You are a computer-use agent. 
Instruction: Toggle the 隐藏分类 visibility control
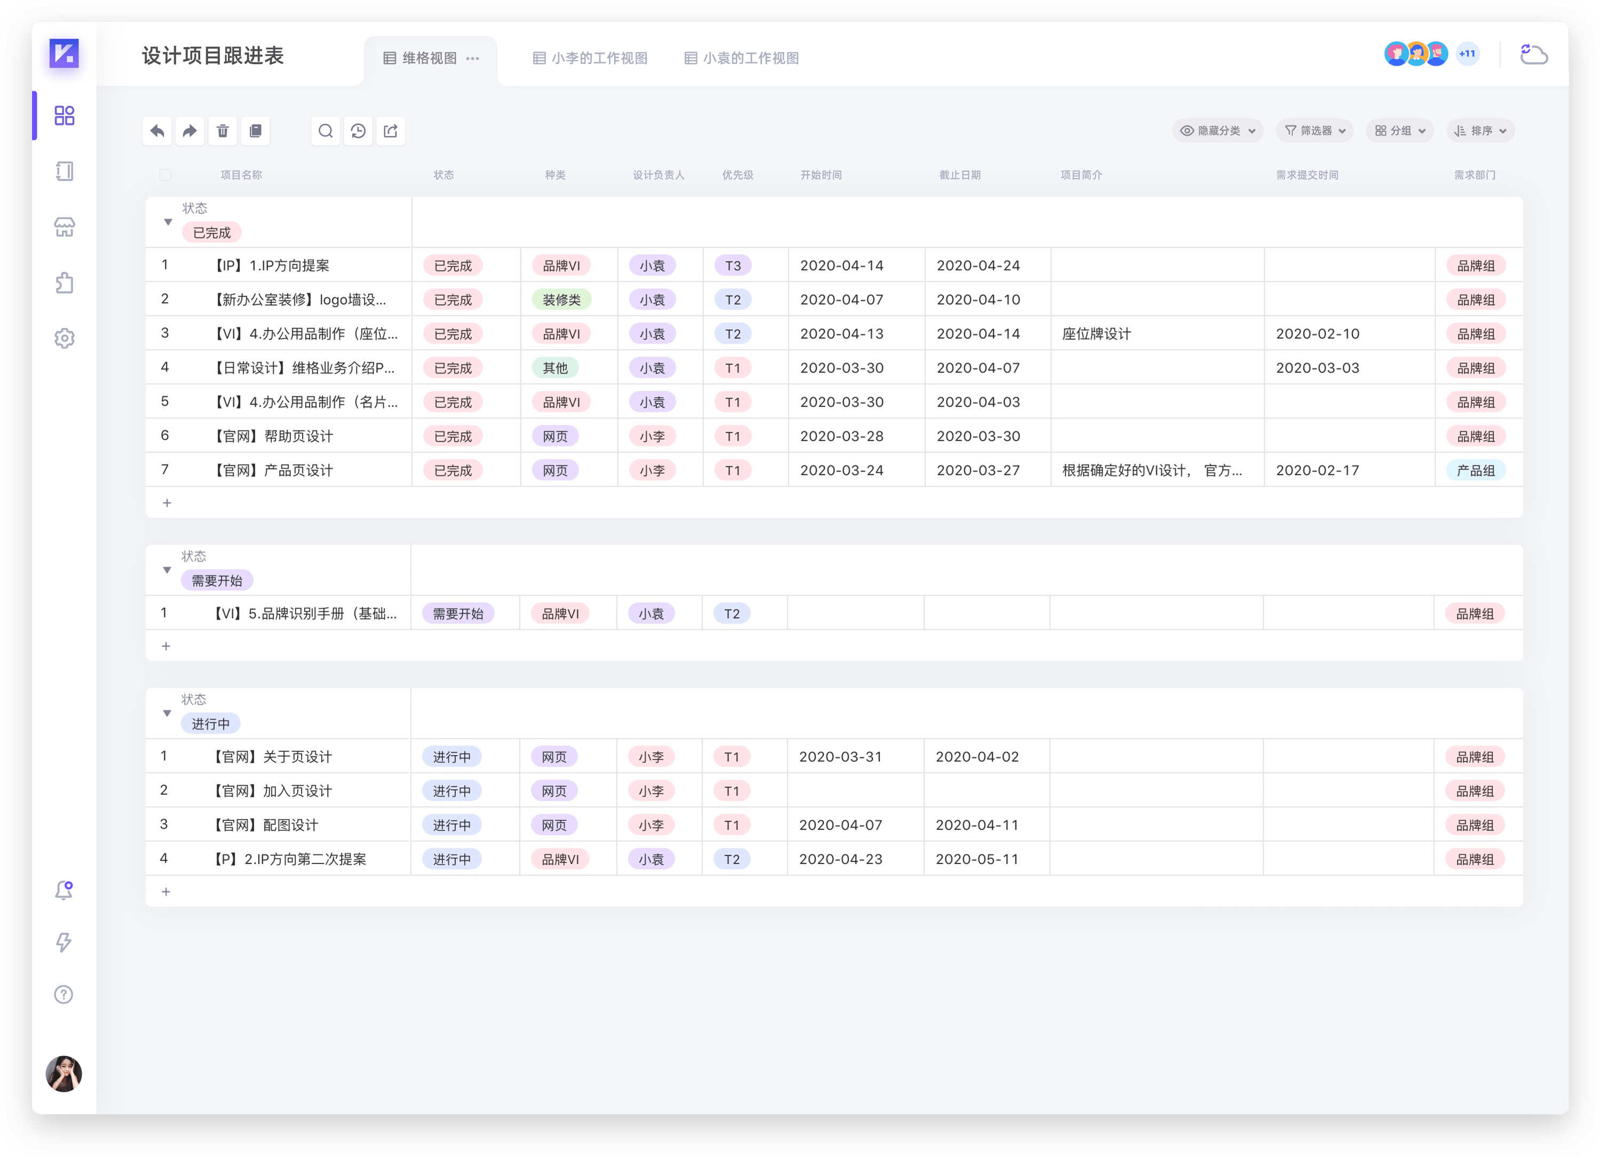[1218, 131]
